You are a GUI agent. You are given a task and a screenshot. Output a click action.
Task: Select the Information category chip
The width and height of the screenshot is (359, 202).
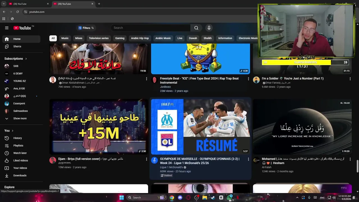[x=225, y=38]
